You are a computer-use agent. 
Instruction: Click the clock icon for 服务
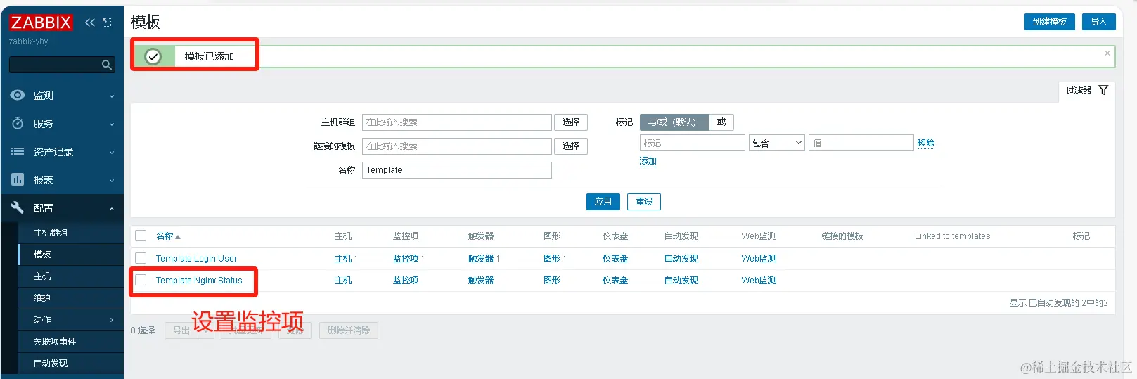(18, 123)
